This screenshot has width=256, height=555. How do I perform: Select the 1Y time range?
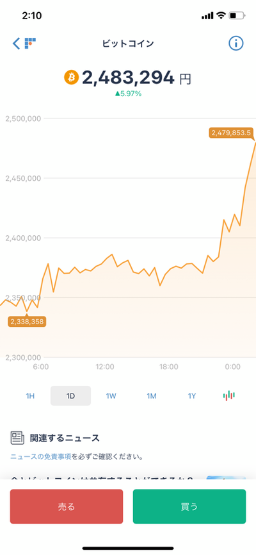click(x=191, y=395)
